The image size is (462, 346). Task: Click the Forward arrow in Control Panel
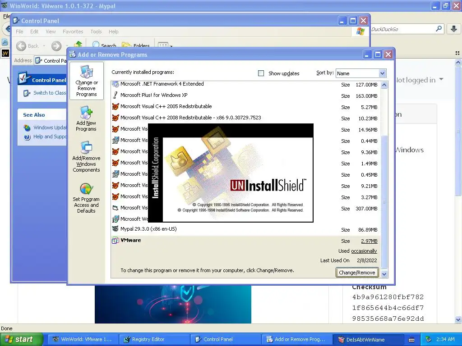[x=56, y=46]
